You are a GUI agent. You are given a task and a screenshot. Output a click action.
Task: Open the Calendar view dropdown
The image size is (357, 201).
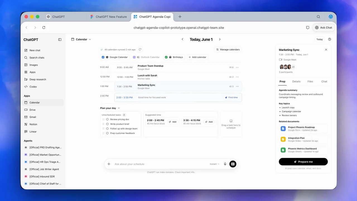[x=81, y=39]
